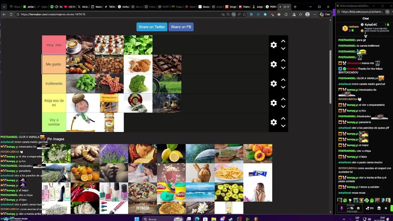Image resolution: width=393 pixels, height=221 pixels.
Task: Pick the lavender field image
Action: point(114,153)
